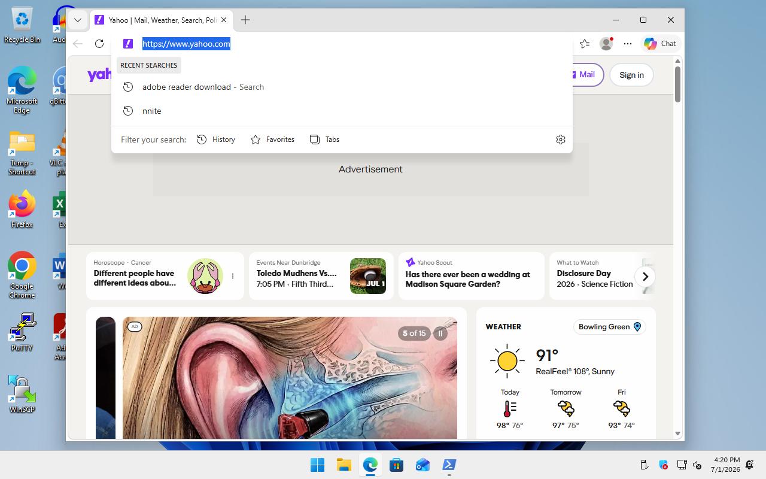Open the Favorites star icon in the toolbar
Viewport: 766px width, 479px height.
click(x=585, y=44)
